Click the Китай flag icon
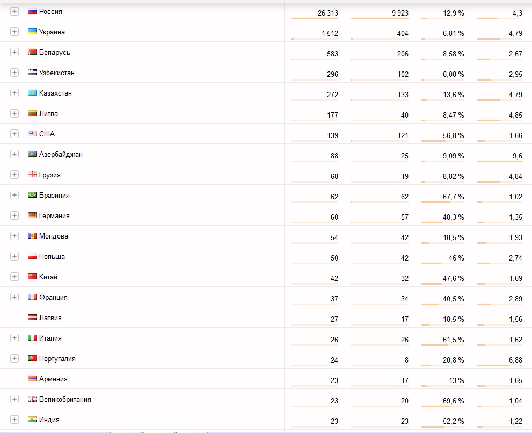532x433 pixels. tap(32, 277)
